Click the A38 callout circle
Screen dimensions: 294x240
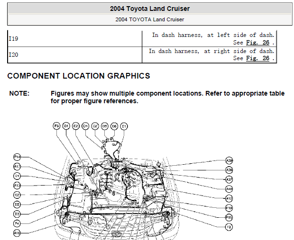(229, 170)
